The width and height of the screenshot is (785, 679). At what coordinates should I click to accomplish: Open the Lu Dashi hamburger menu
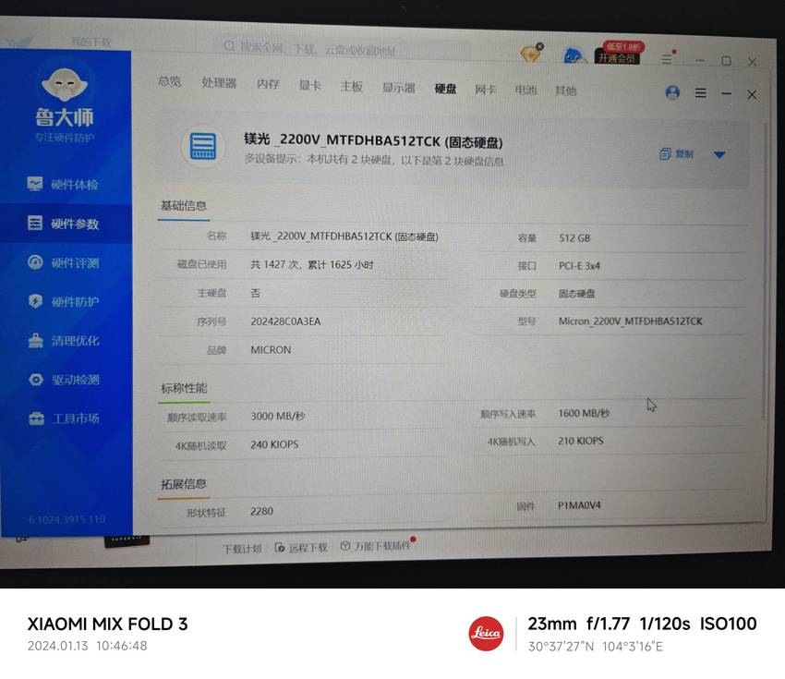tap(701, 92)
